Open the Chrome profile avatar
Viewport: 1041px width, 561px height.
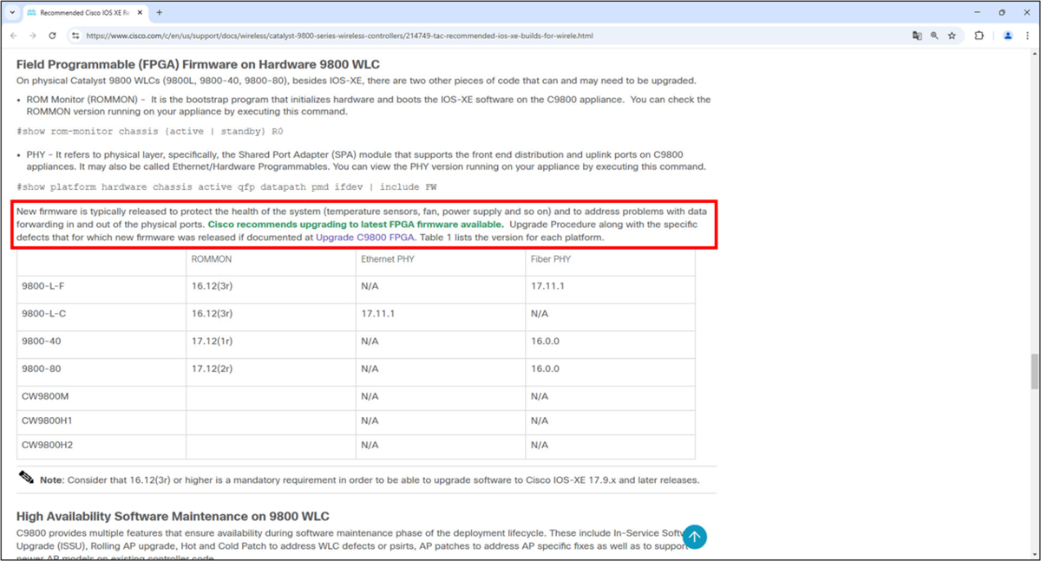point(1007,36)
